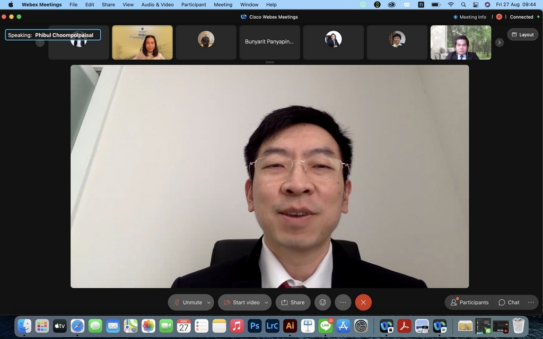Expand video options arrow beside Start video
The height and width of the screenshot is (339, 543).
point(266,302)
